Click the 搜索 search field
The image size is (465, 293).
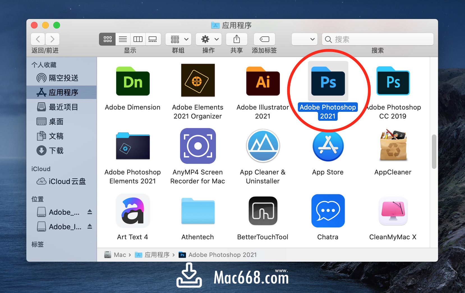[378, 39]
